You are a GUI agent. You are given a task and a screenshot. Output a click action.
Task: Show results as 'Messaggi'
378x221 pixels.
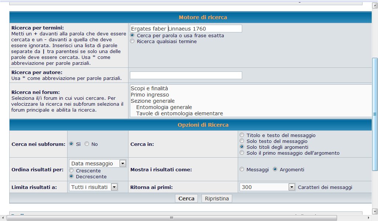click(242, 169)
